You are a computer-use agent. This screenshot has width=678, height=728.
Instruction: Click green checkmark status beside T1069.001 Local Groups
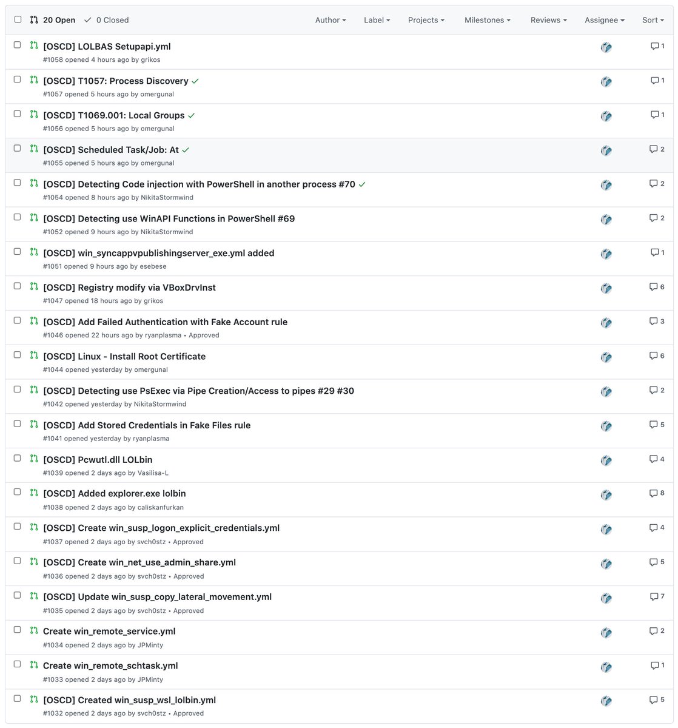192,115
